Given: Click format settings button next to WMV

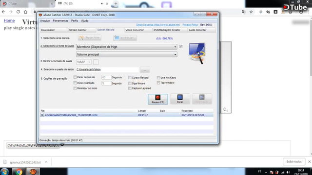Looking at the screenshot, I should click(96, 62).
